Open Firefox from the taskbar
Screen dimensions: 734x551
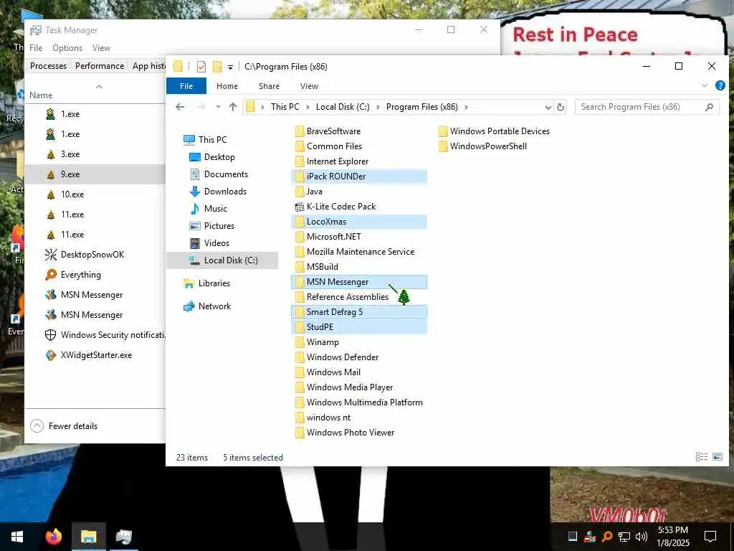coord(54,537)
